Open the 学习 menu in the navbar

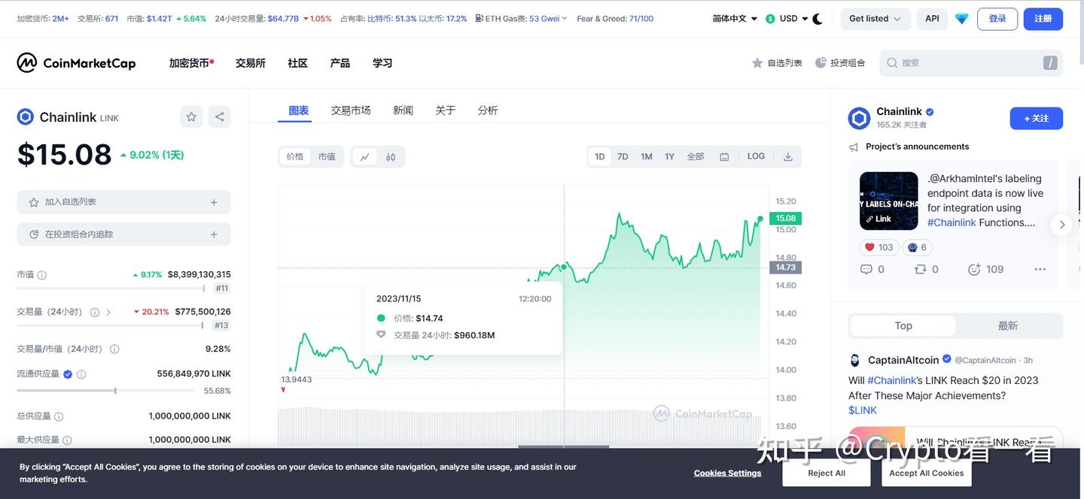tap(382, 62)
